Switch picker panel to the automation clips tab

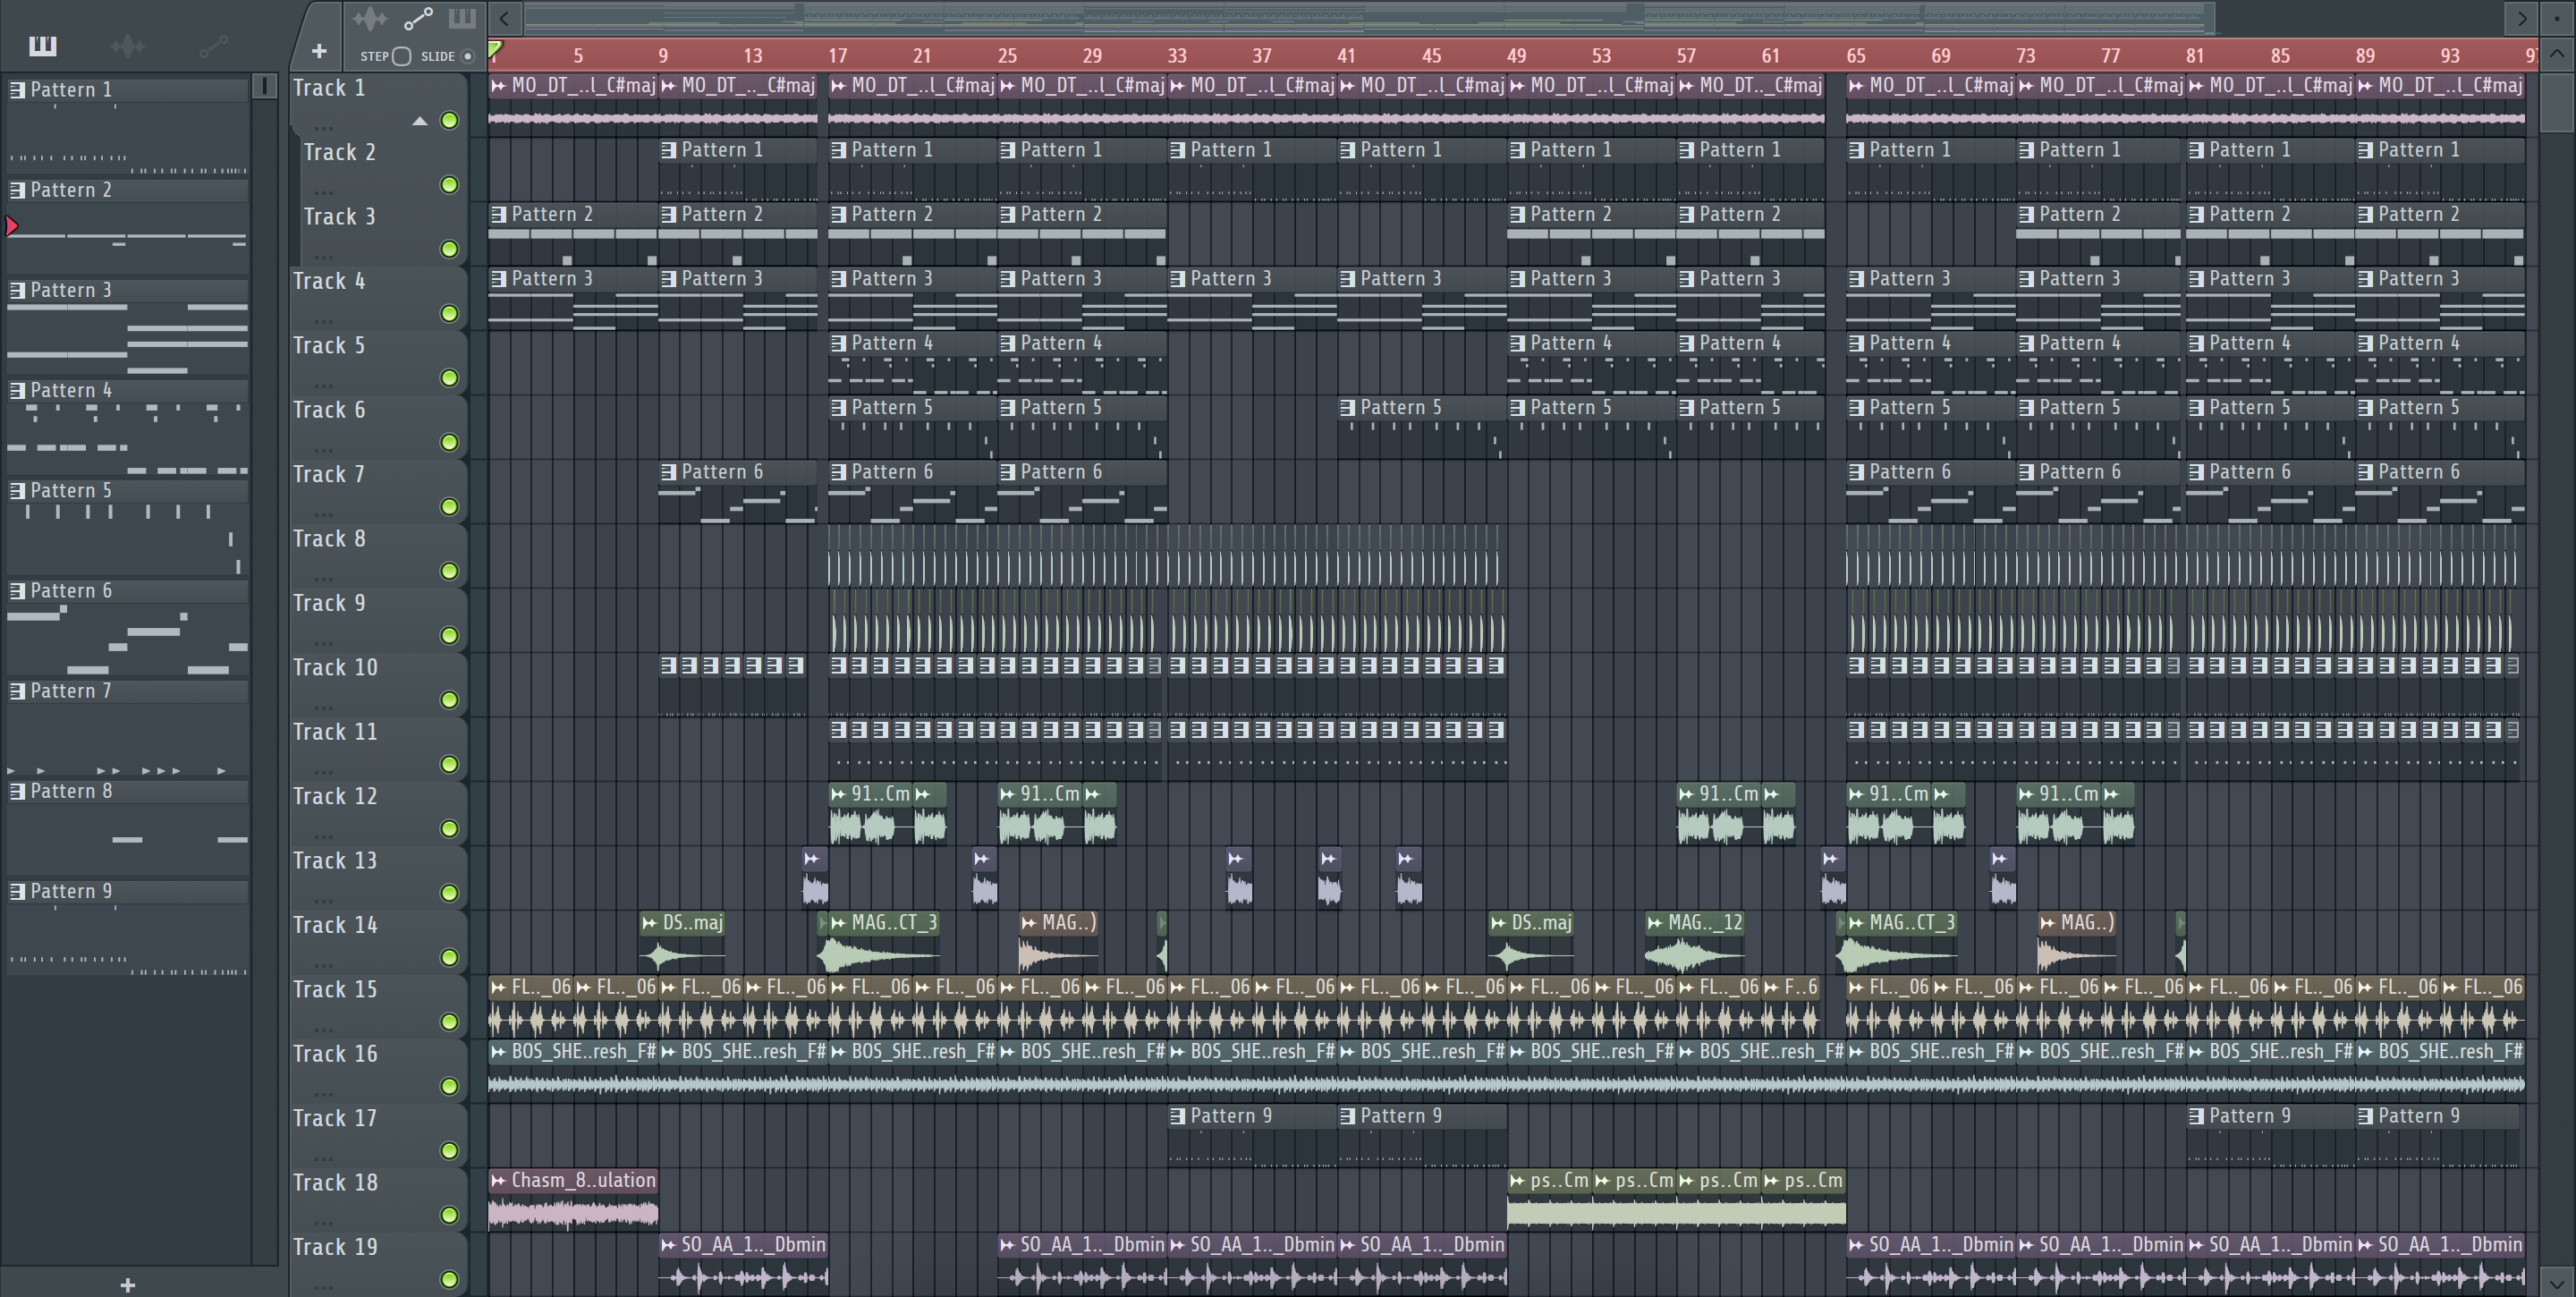[213, 45]
